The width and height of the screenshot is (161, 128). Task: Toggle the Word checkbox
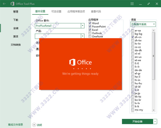click(x=90, y=23)
